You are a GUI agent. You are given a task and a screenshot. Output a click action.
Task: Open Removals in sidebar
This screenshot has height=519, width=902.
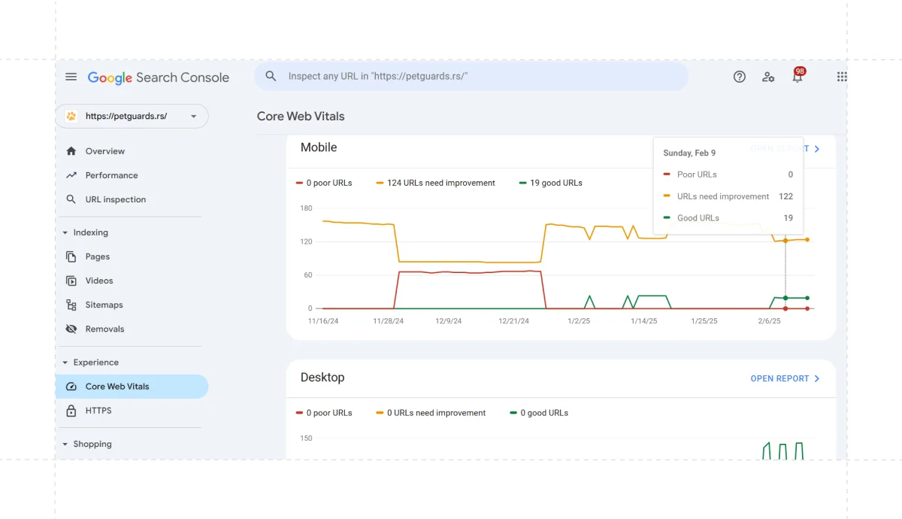point(104,329)
